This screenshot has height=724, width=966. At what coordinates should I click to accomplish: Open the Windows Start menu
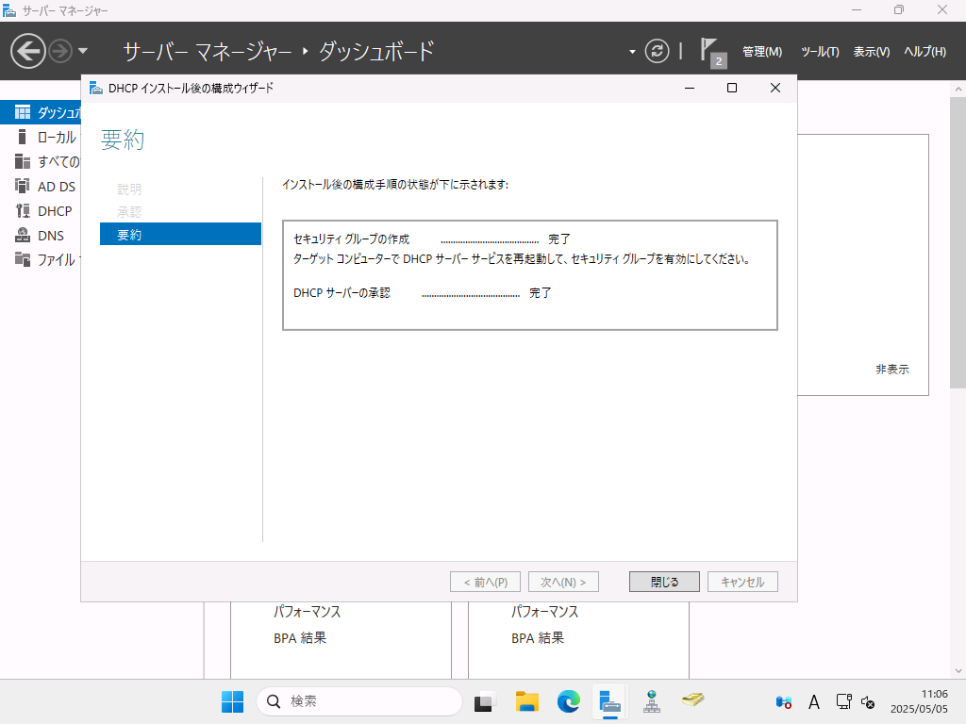(232, 701)
